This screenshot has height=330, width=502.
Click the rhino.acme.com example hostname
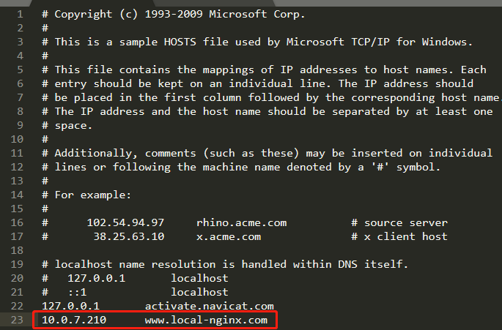pos(241,222)
